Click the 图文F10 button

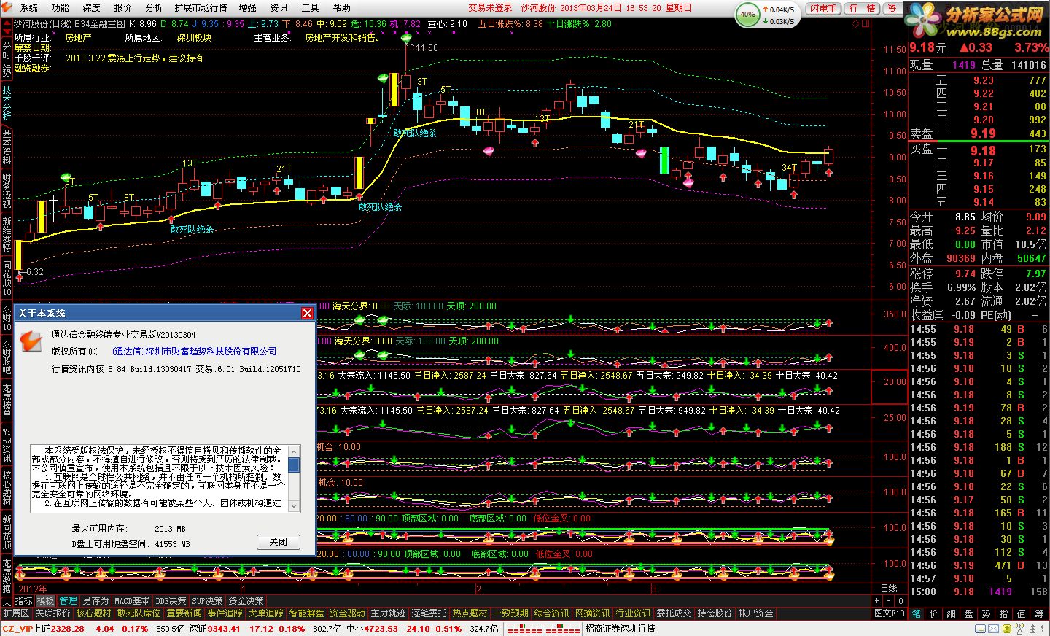click(890, 613)
